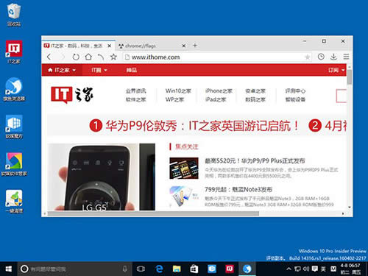Image resolution: width=368 pixels, height=276 pixels.
Task: Open the 华为P9伦敦秀 headline banner
Action: click(194, 126)
